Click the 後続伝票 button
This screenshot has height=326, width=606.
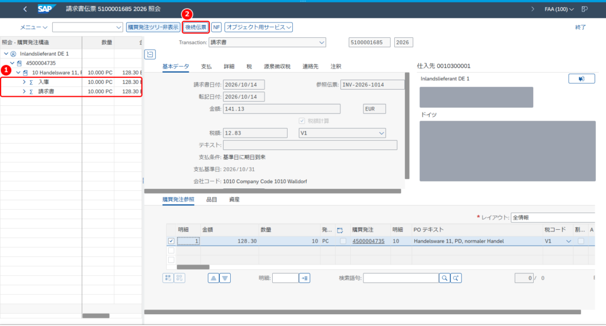tap(195, 27)
